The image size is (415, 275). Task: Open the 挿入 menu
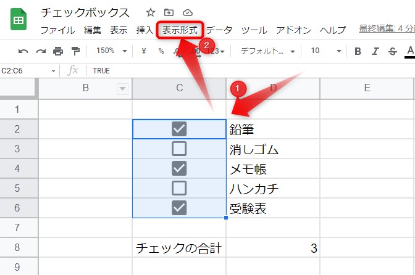tap(145, 30)
